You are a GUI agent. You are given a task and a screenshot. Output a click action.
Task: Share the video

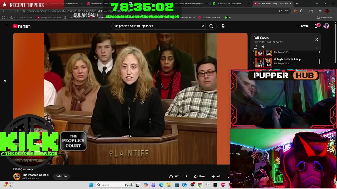point(199,176)
